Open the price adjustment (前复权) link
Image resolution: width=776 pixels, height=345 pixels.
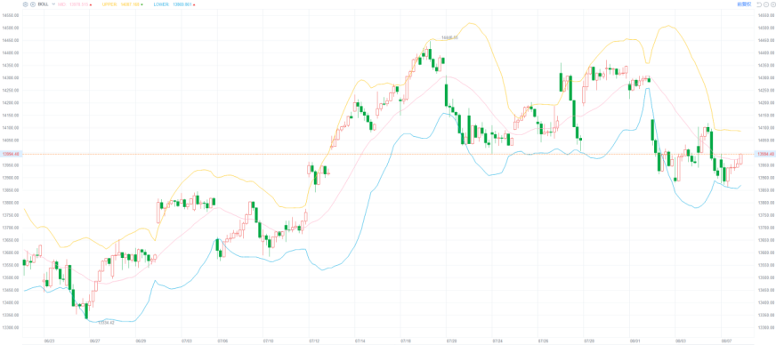click(x=744, y=4)
